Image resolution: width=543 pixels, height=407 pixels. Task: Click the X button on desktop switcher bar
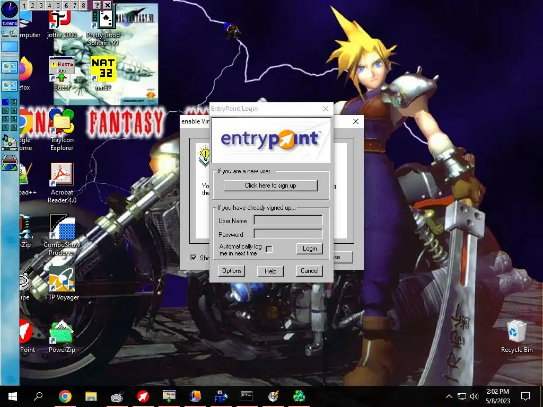pos(108,5)
